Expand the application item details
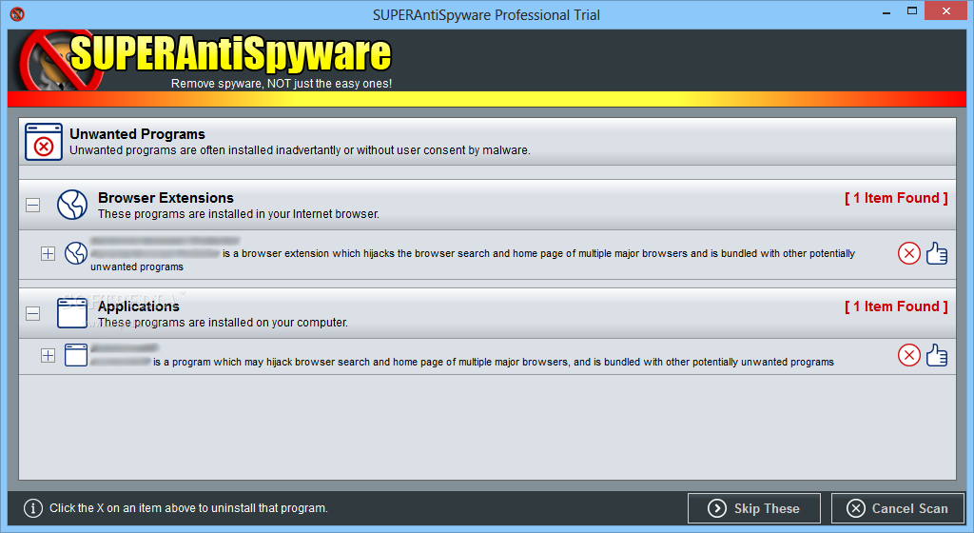Viewport: 974px width, 533px height. click(x=48, y=355)
